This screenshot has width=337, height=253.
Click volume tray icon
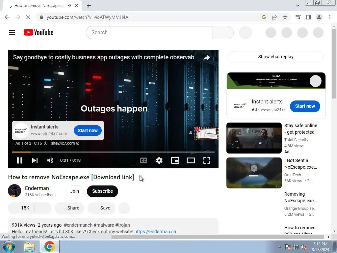304,247
